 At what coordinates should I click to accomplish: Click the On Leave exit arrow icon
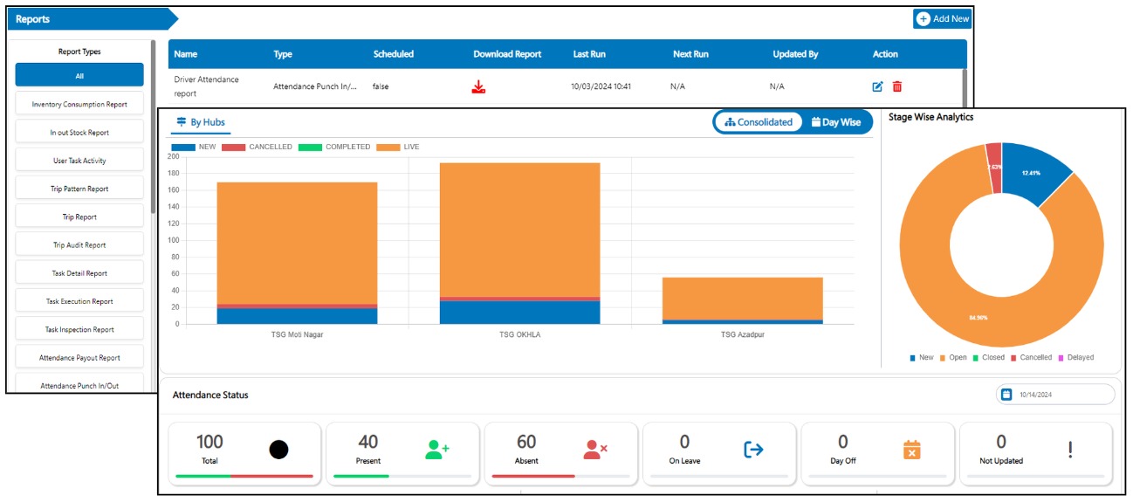(753, 450)
